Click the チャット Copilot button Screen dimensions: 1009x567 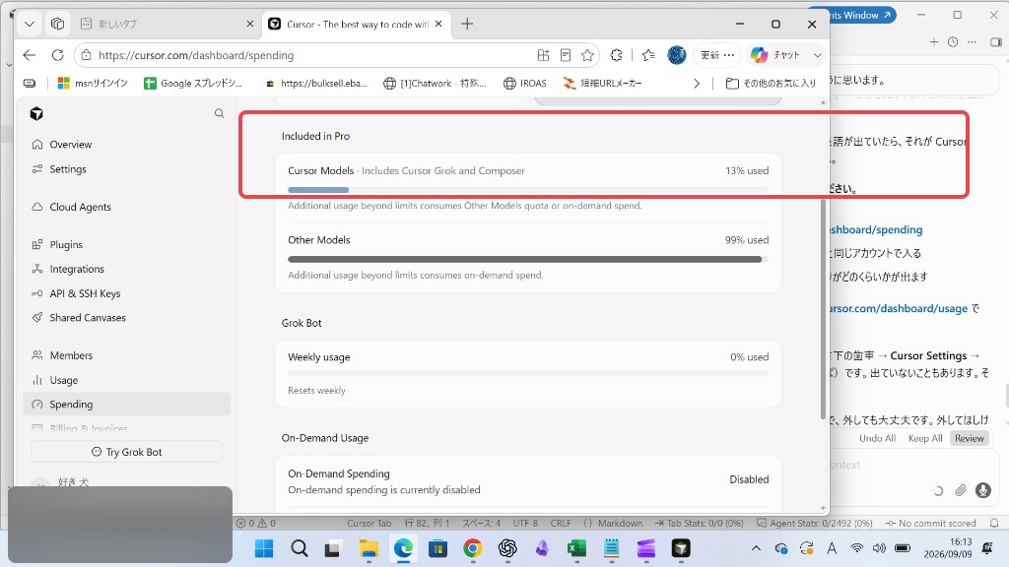[776, 55]
